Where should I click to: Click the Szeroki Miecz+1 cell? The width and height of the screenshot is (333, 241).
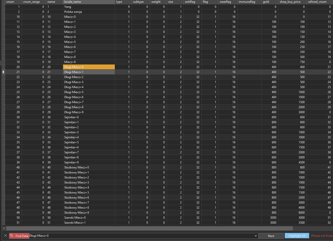tap(89, 223)
